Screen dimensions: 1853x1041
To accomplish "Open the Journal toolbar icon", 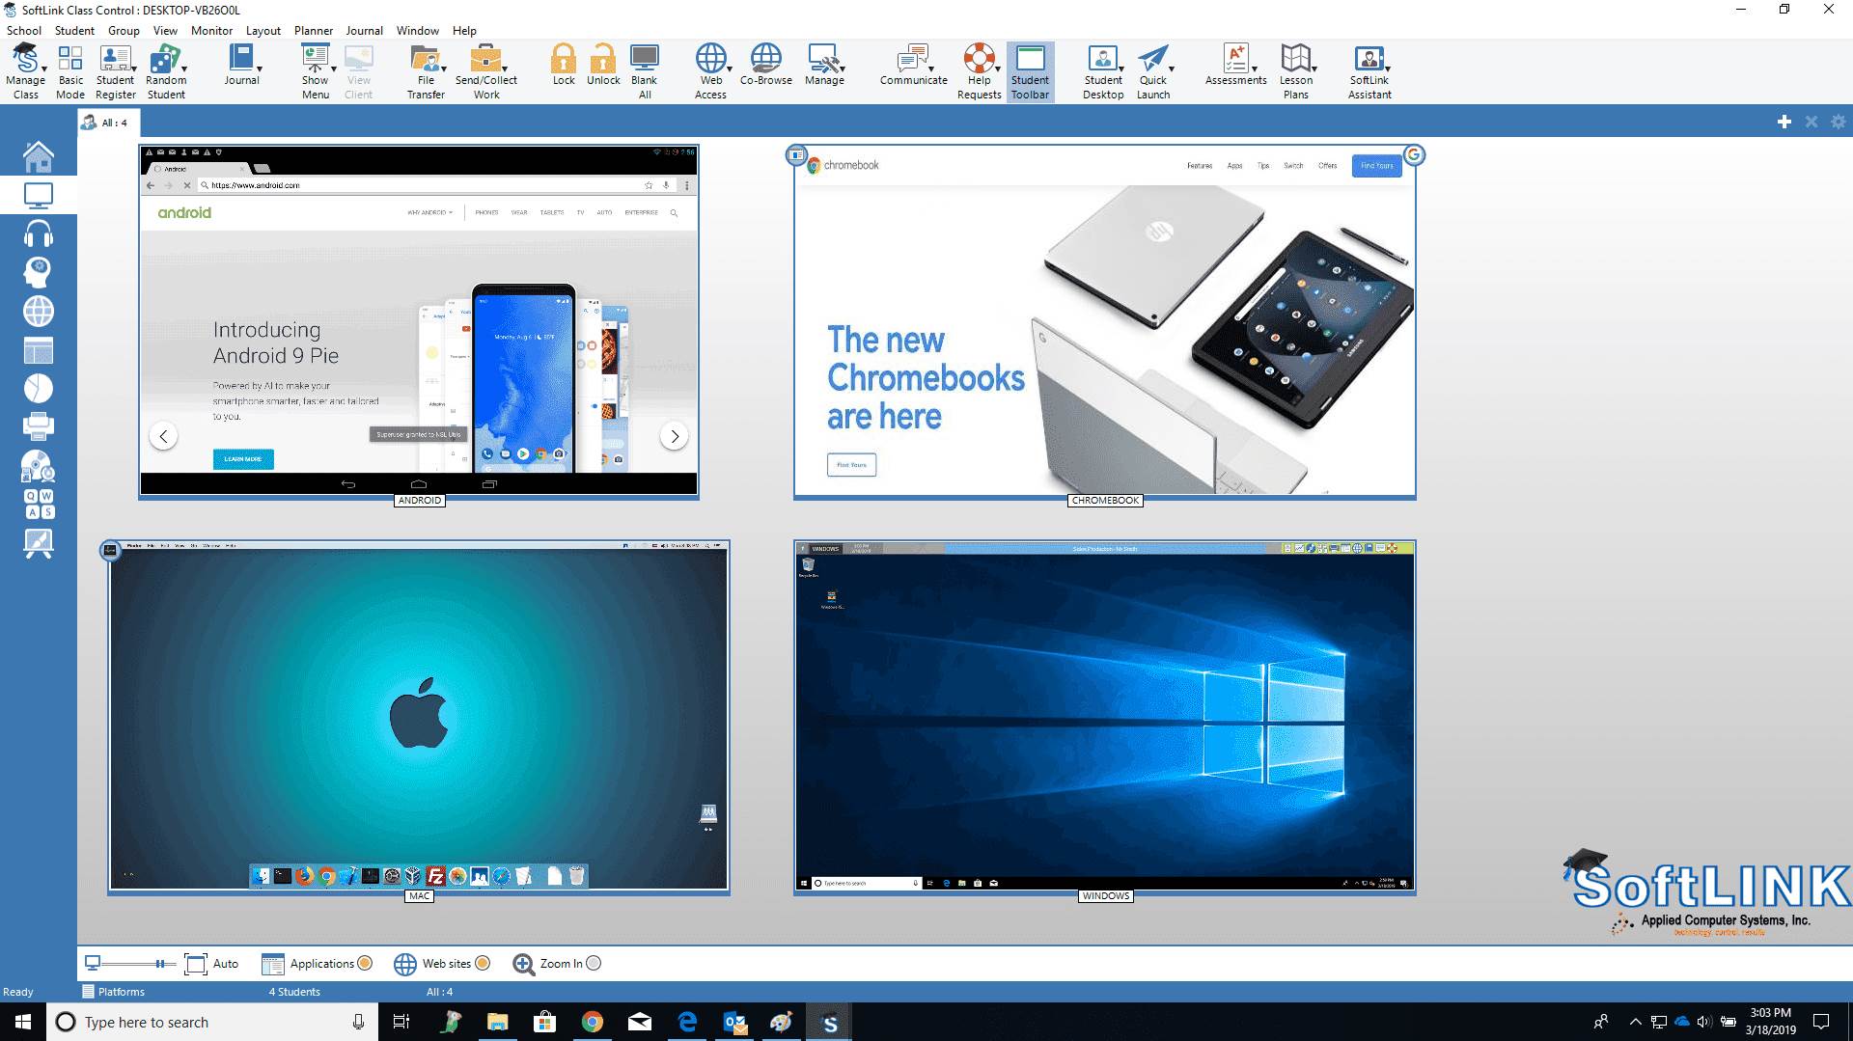I will click(x=241, y=66).
